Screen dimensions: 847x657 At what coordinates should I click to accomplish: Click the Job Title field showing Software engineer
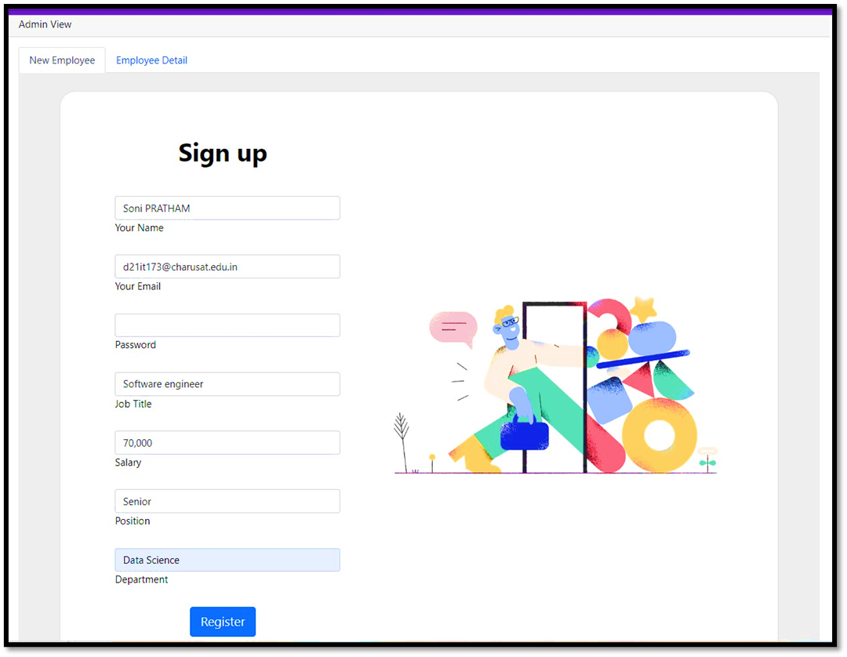tap(227, 384)
